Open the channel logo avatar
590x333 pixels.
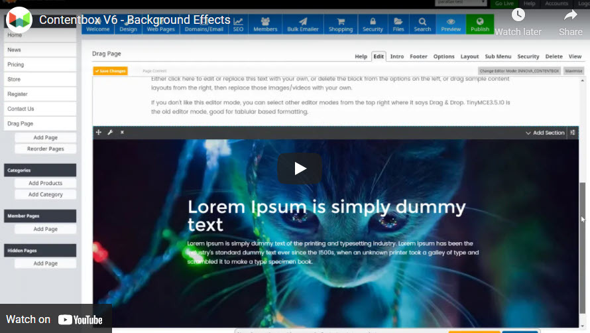coord(19,19)
